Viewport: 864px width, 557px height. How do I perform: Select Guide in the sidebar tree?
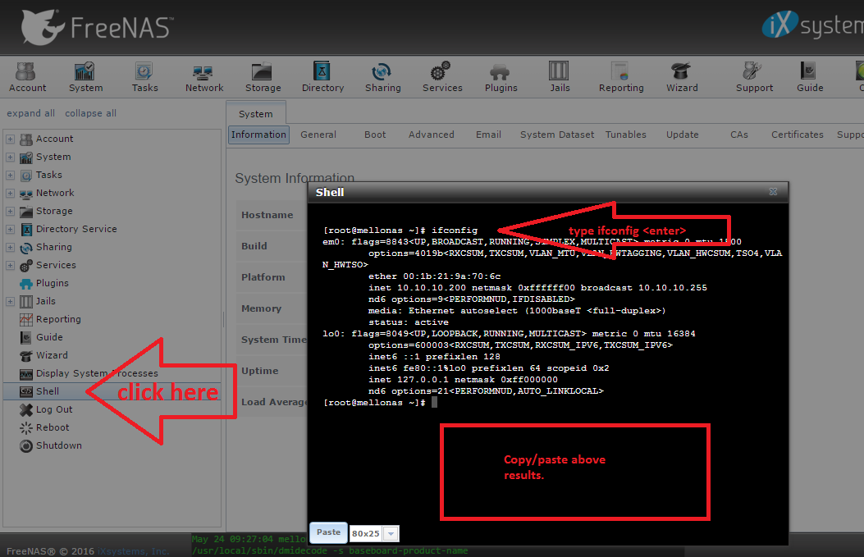pos(49,337)
